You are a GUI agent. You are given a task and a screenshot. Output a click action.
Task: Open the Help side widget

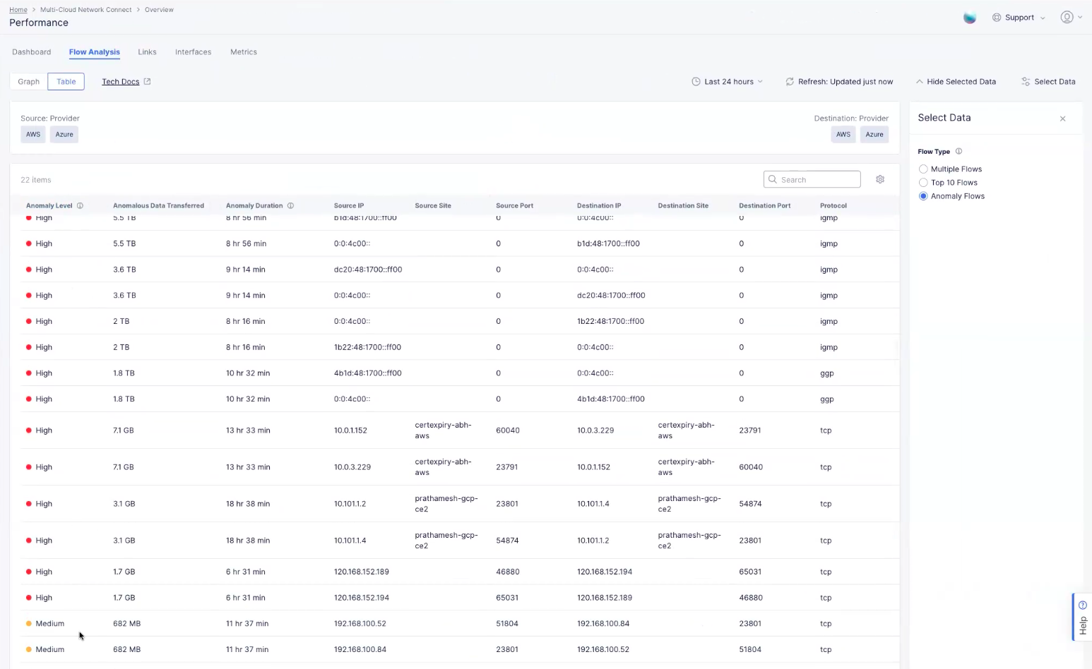click(x=1082, y=617)
